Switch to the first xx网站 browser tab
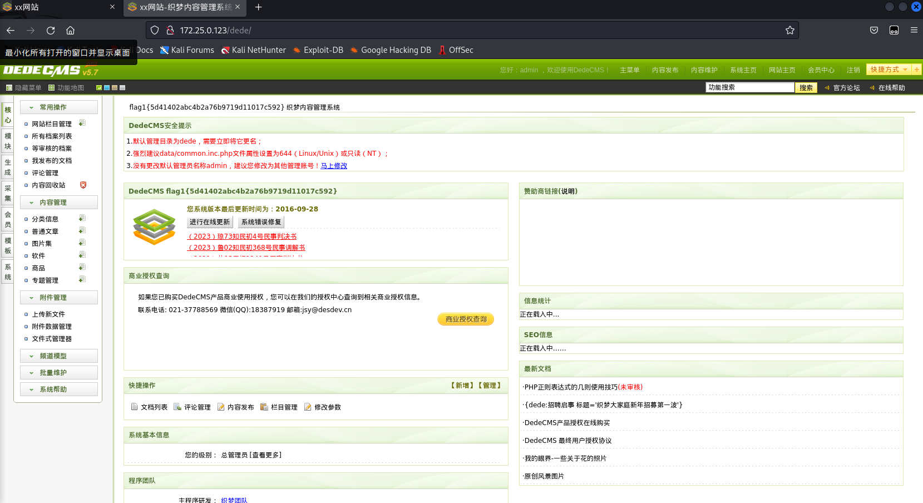The width and height of the screenshot is (923, 503). click(x=58, y=7)
